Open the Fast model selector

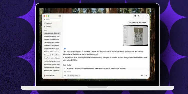click(x=142, y=76)
